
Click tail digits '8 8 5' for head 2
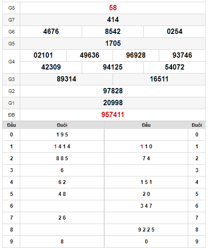(x=62, y=158)
